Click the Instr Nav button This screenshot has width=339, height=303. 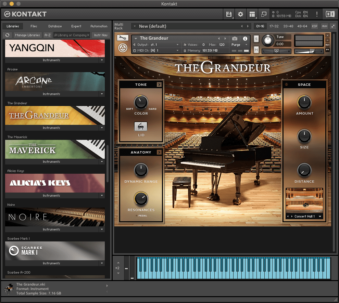coord(101,35)
